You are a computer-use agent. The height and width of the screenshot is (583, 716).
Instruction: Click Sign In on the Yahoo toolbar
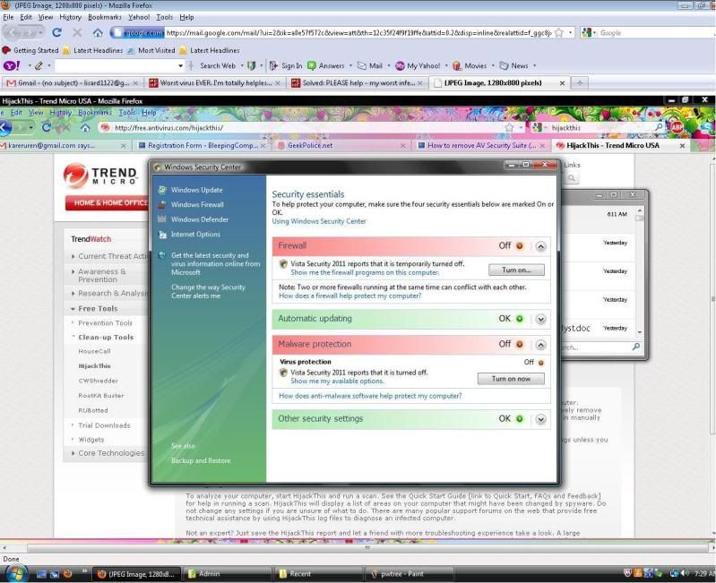tap(286, 65)
